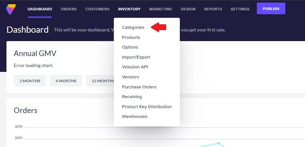Viewport: 305px width, 147px height.
Task: Click the Orders chart heading
Action: (26, 110)
